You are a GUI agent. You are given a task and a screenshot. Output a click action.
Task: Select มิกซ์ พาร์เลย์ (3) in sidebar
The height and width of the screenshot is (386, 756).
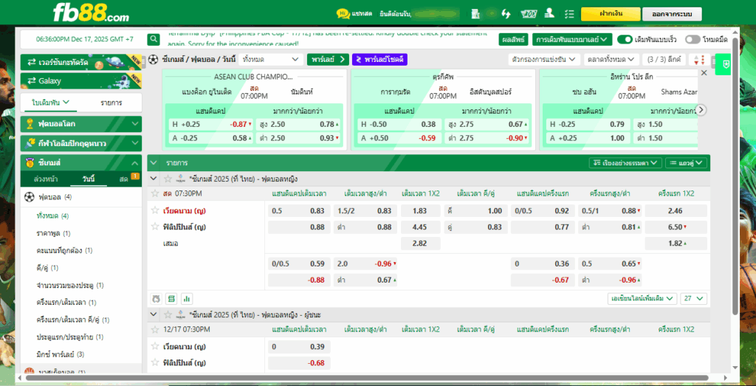[x=61, y=354]
